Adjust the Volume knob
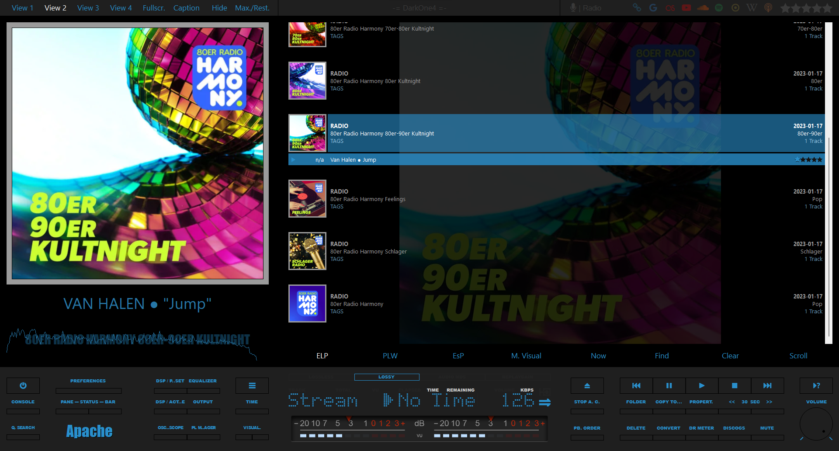This screenshot has height=451, width=839. pos(816,424)
